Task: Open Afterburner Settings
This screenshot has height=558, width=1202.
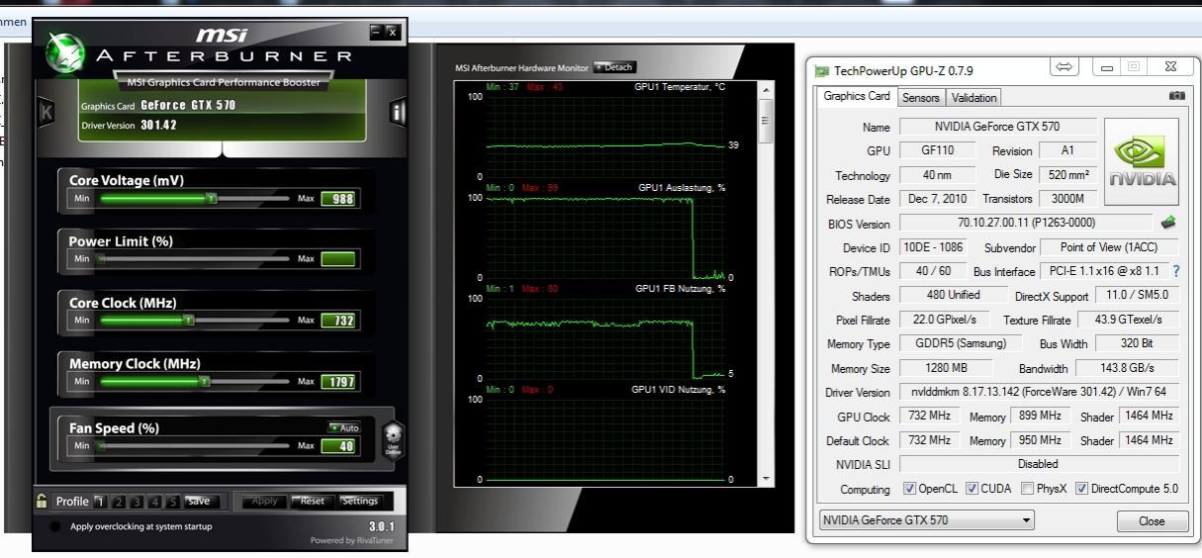Action: (x=359, y=501)
